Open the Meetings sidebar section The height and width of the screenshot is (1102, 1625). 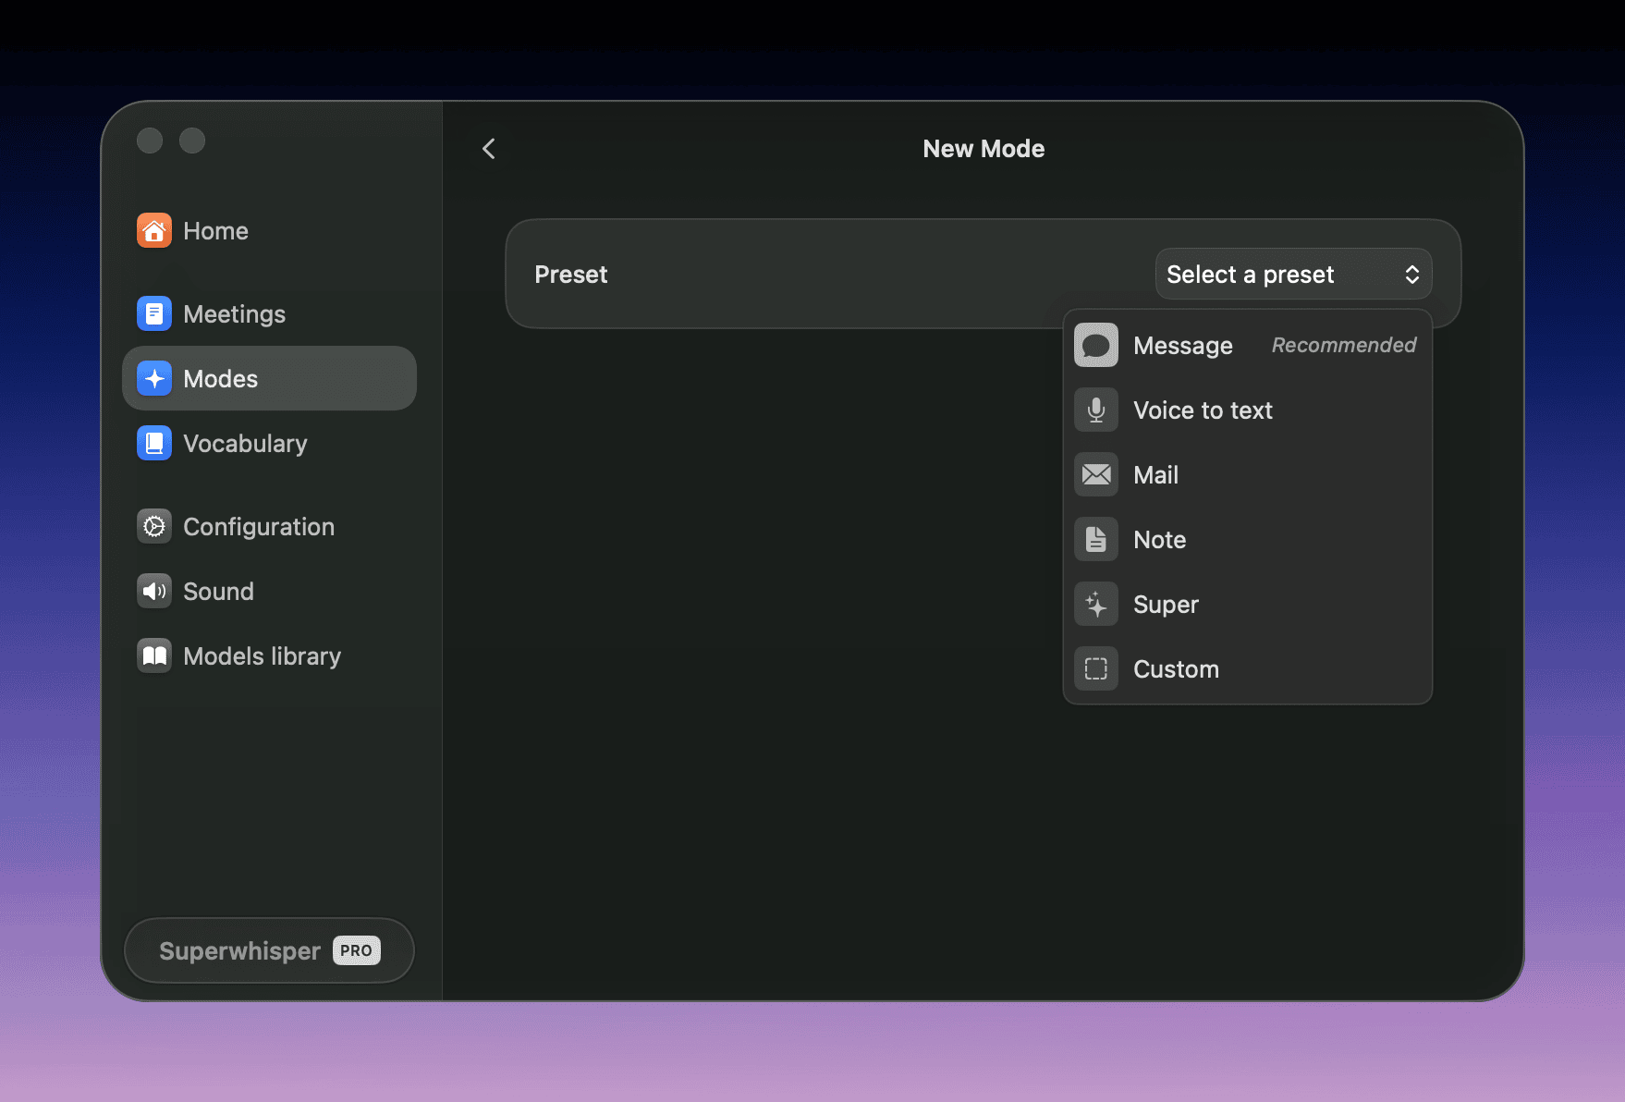coord(269,313)
